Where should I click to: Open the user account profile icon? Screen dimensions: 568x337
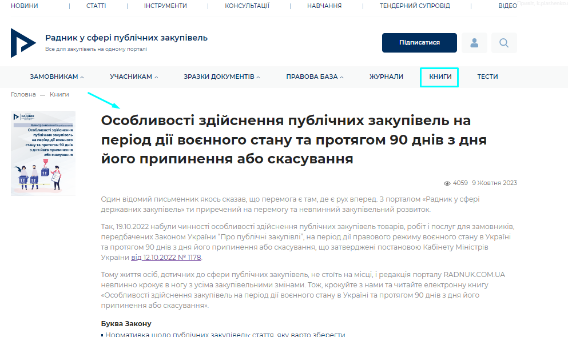click(x=474, y=43)
